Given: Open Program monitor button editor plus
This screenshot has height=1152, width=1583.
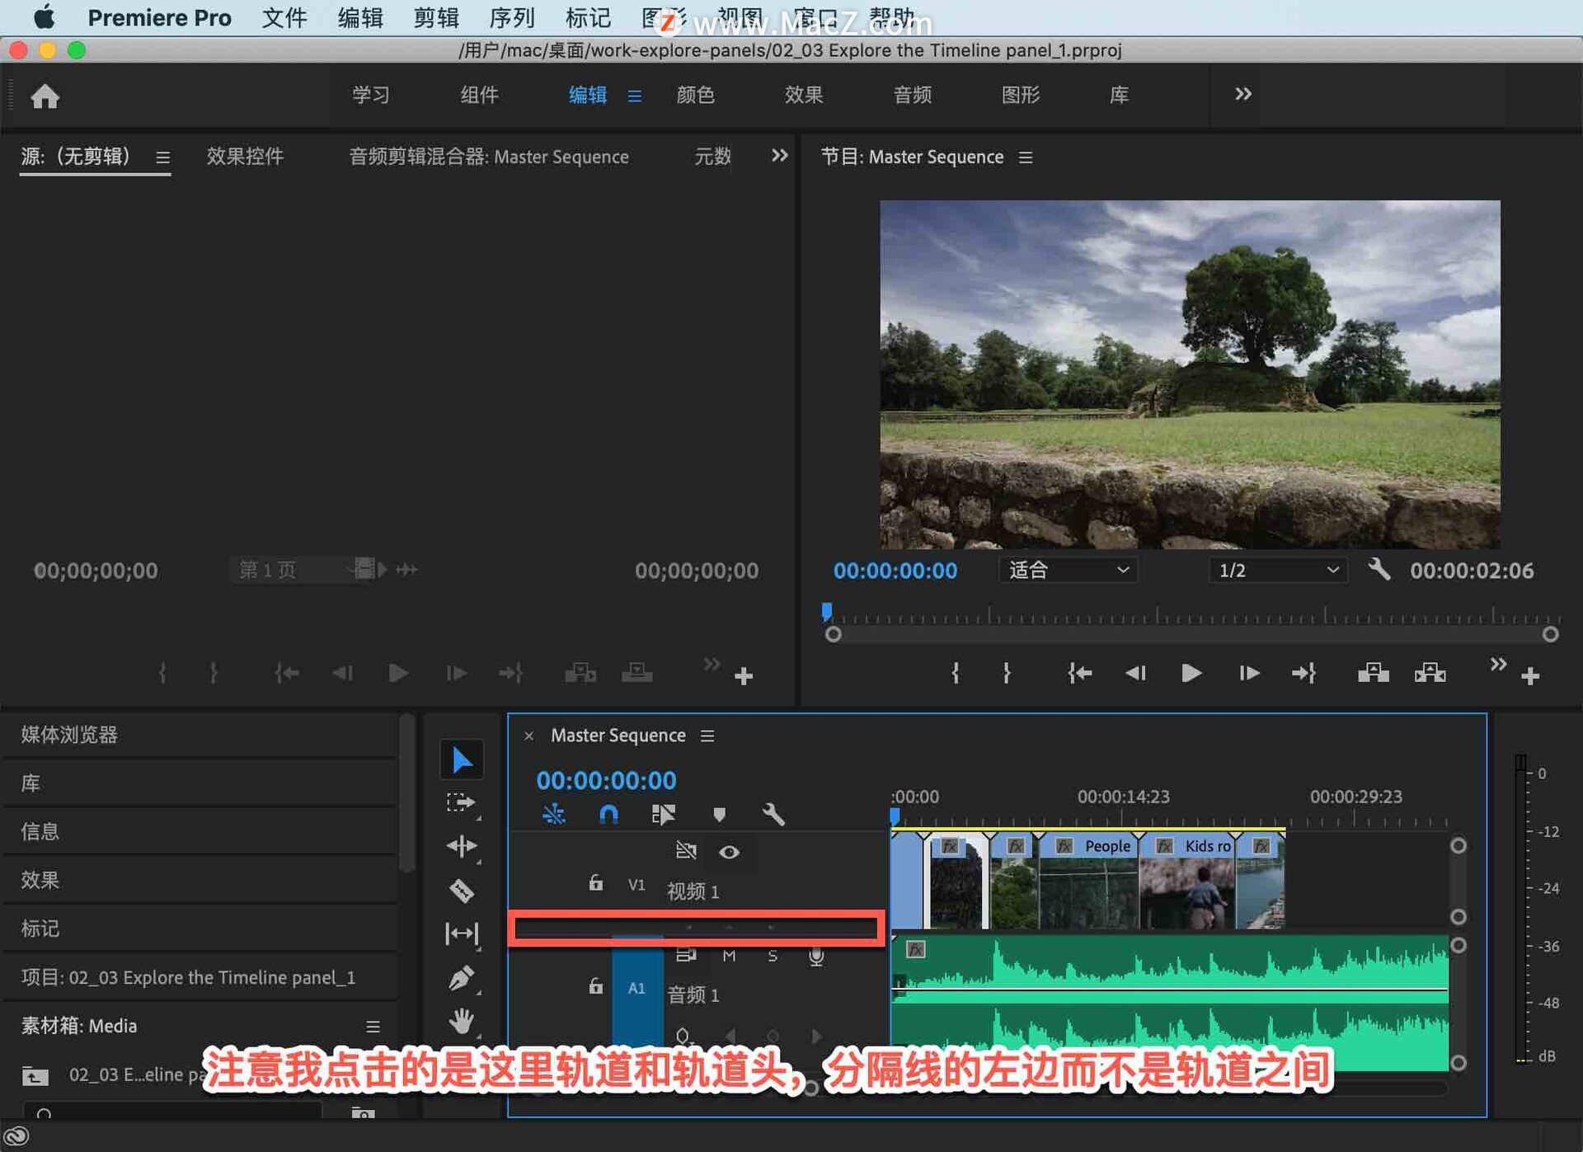Looking at the screenshot, I should [x=1530, y=676].
